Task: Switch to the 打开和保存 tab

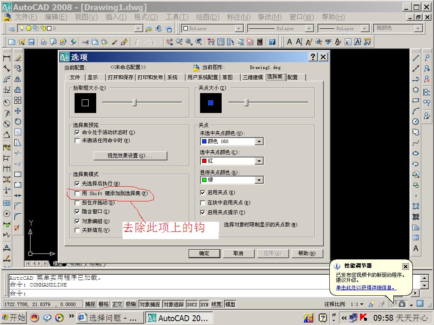Action: point(120,77)
